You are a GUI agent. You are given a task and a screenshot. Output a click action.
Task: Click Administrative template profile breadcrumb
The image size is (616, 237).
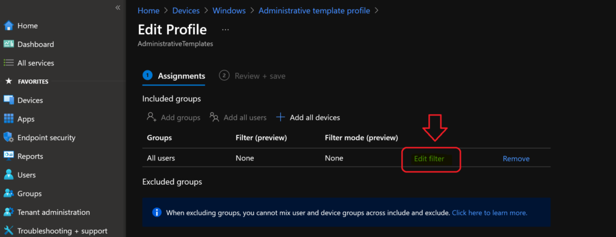[x=314, y=11]
